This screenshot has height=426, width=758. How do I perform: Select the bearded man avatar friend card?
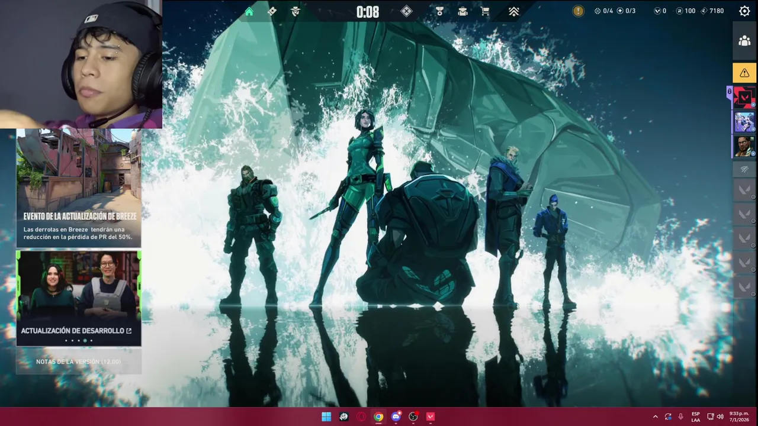744,146
